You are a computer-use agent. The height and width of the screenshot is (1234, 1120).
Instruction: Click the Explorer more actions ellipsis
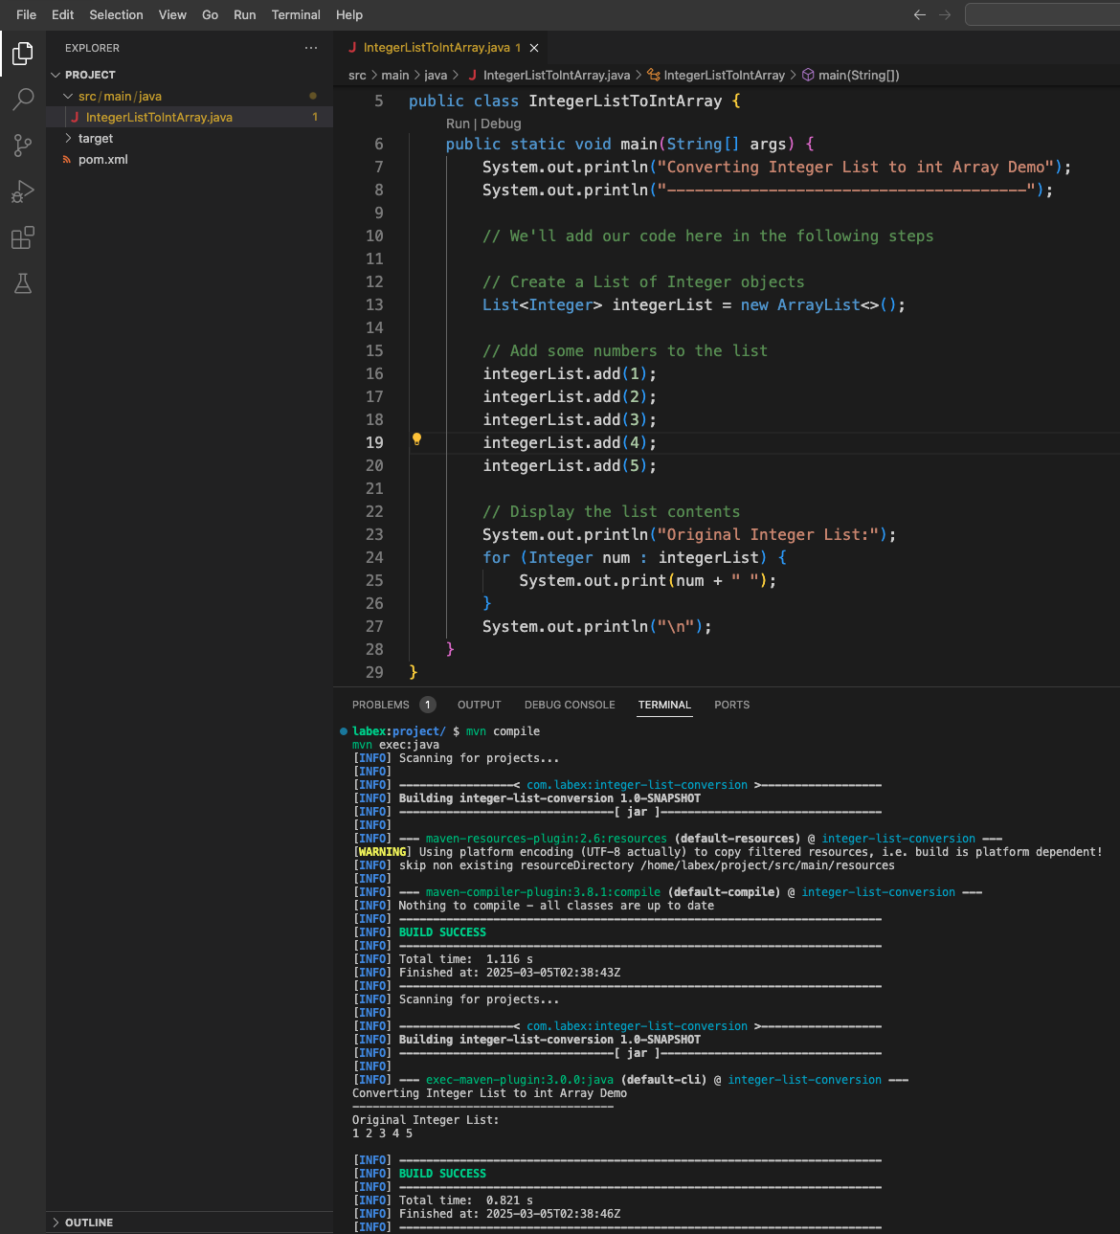[311, 48]
